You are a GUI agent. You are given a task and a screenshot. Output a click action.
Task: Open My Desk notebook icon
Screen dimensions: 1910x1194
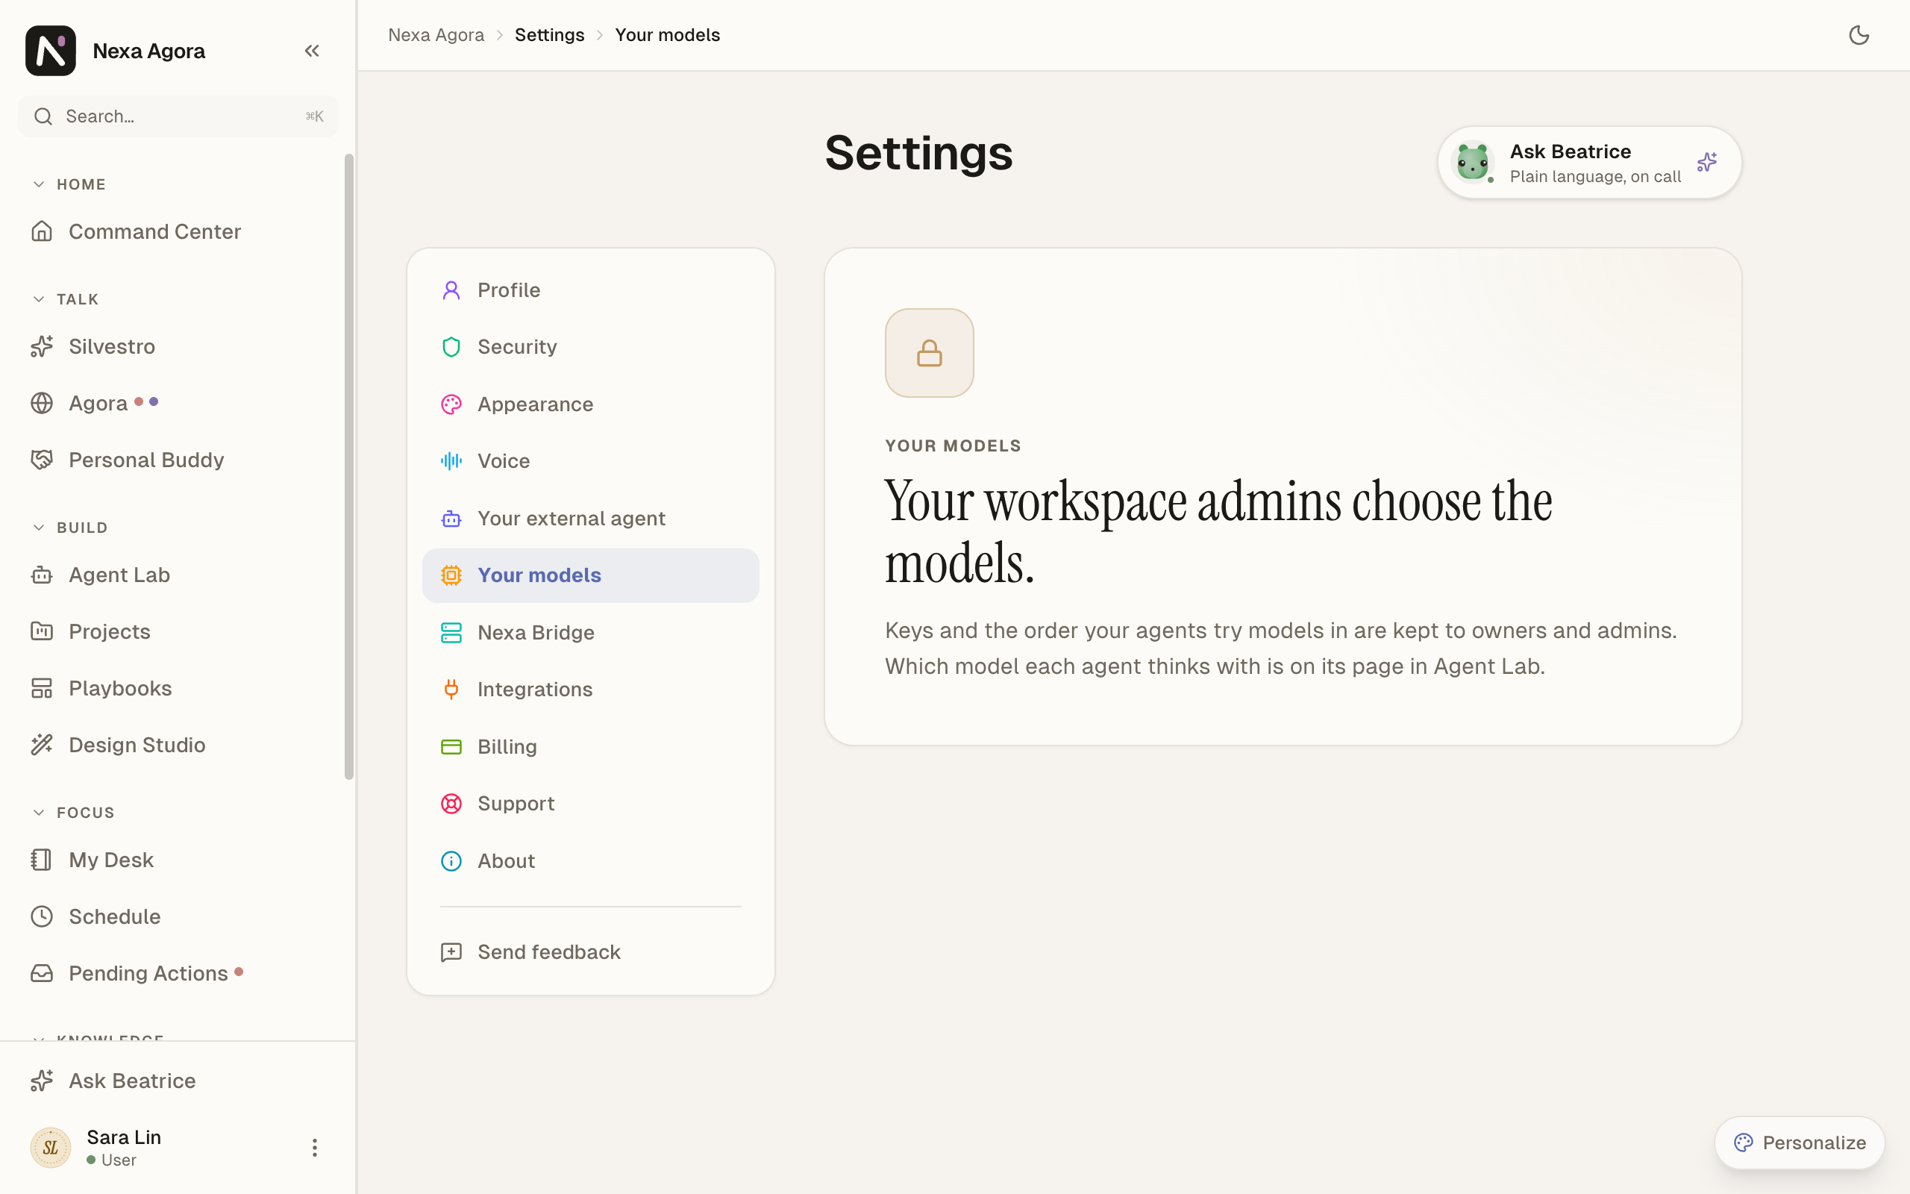(42, 860)
